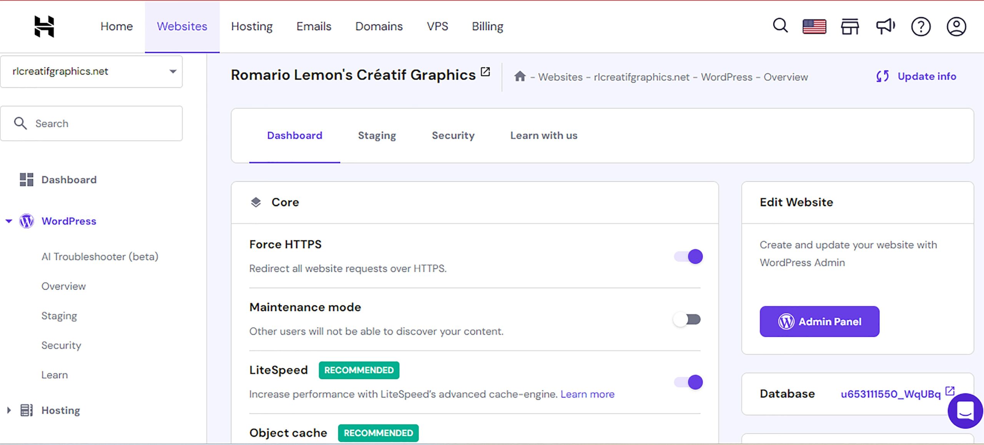
Task: Switch to the Staging tab
Action: [x=377, y=135]
